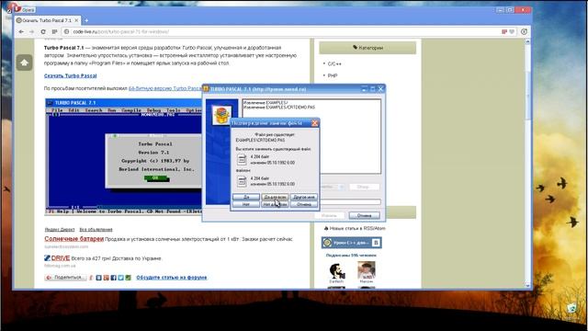Share via the VK icon
This screenshot has height=331, width=588.
point(98,278)
